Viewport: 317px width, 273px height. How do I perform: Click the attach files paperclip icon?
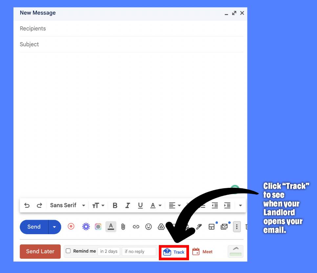point(123,227)
